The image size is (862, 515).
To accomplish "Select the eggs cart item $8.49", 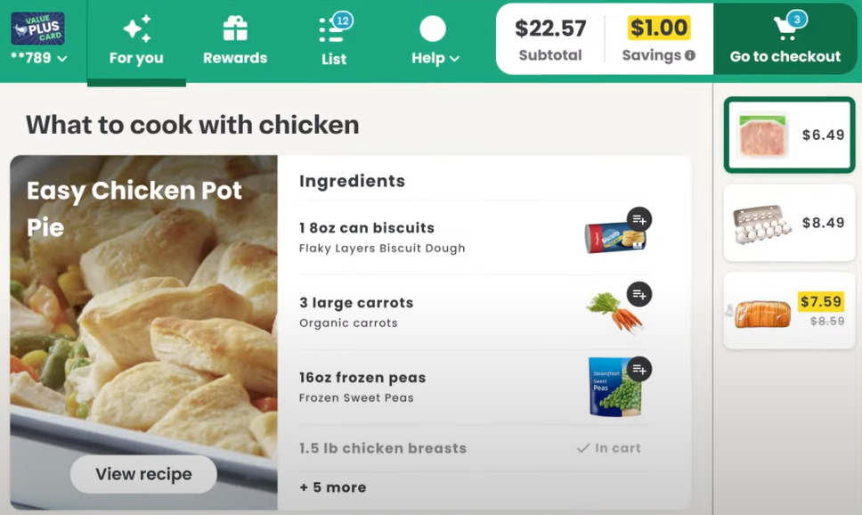I will (x=790, y=223).
